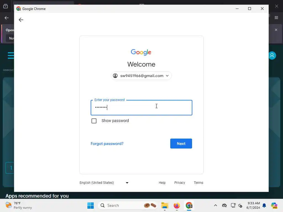
Task: Switch to Chrome from the taskbar
Action: coord(189,205)
